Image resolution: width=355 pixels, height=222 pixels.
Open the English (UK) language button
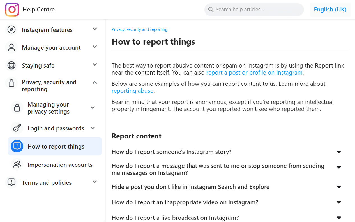[330, 10]
